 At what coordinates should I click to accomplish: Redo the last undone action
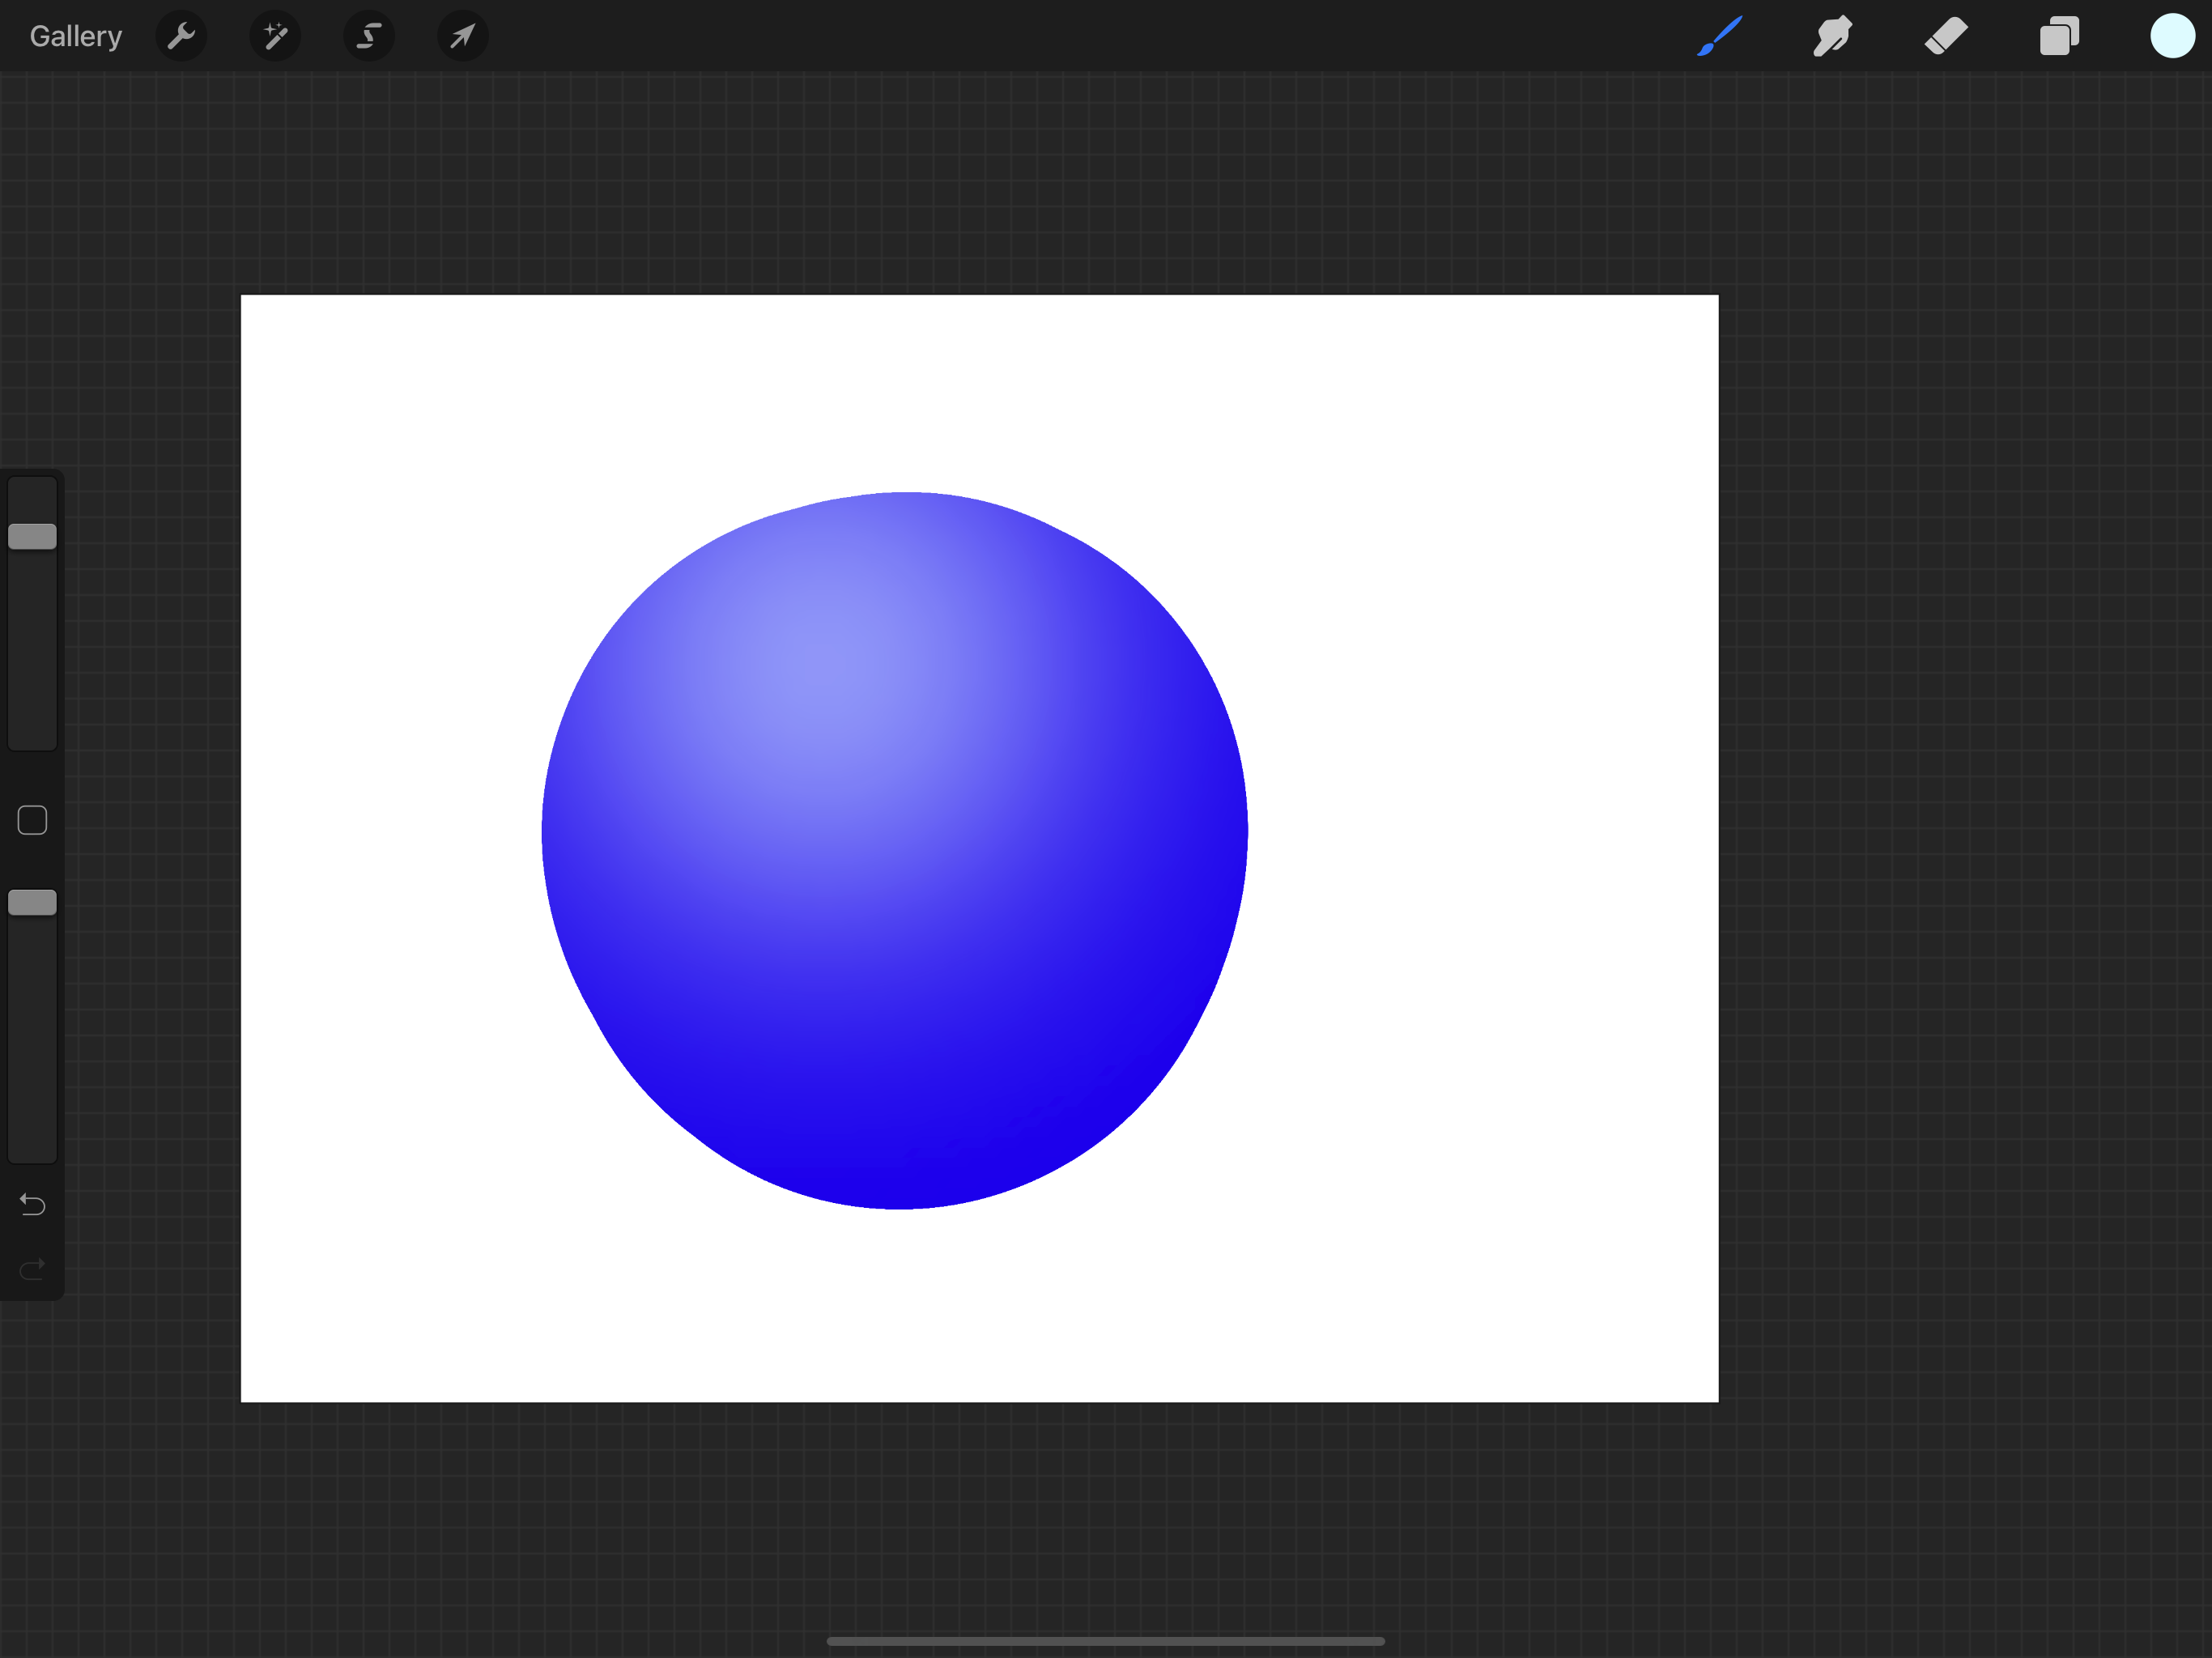point(32,1269)
